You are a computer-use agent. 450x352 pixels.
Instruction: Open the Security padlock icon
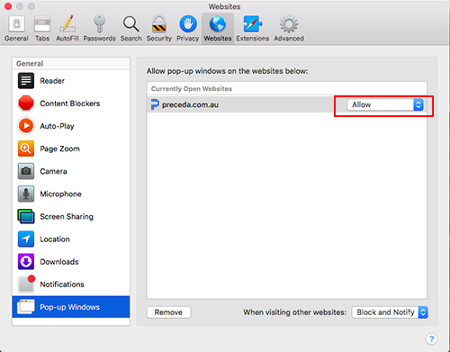pyautogui.click(x=158, y=23)
